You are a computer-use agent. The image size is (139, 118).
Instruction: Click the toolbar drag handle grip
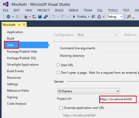[x=4, y=17]
